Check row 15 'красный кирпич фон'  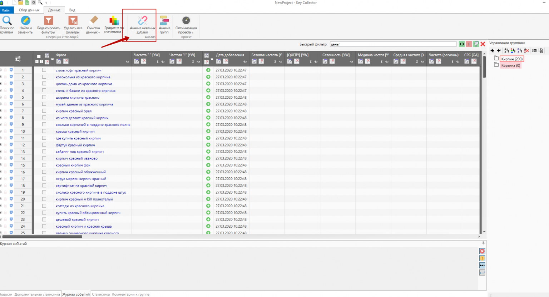pos(44,165)
